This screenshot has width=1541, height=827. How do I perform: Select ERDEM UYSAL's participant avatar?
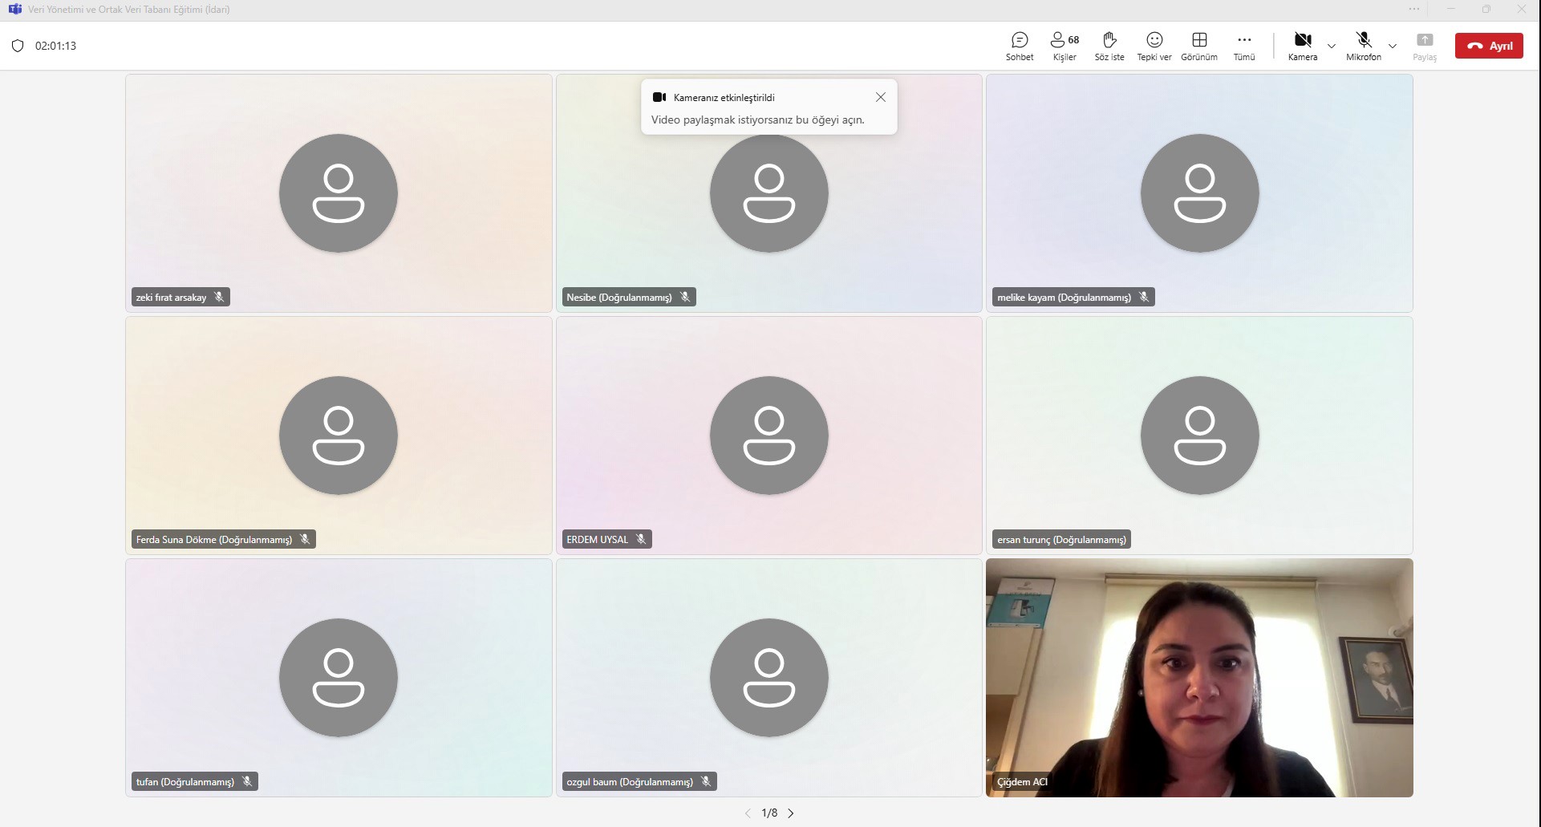(769, 436)
